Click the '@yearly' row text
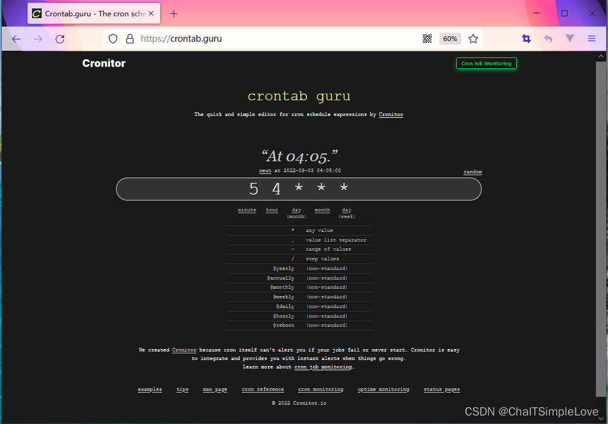Screen dimensions: 608x424 pos(283,269)
